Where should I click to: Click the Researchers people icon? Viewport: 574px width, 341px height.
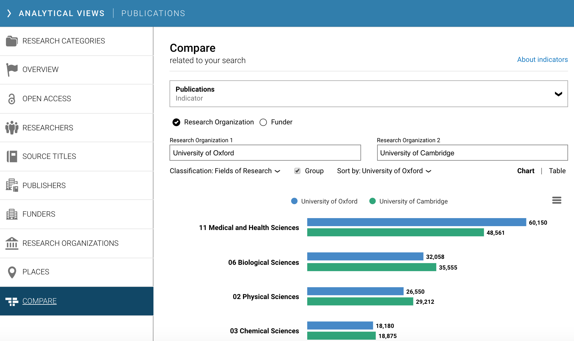coord(12,128)
